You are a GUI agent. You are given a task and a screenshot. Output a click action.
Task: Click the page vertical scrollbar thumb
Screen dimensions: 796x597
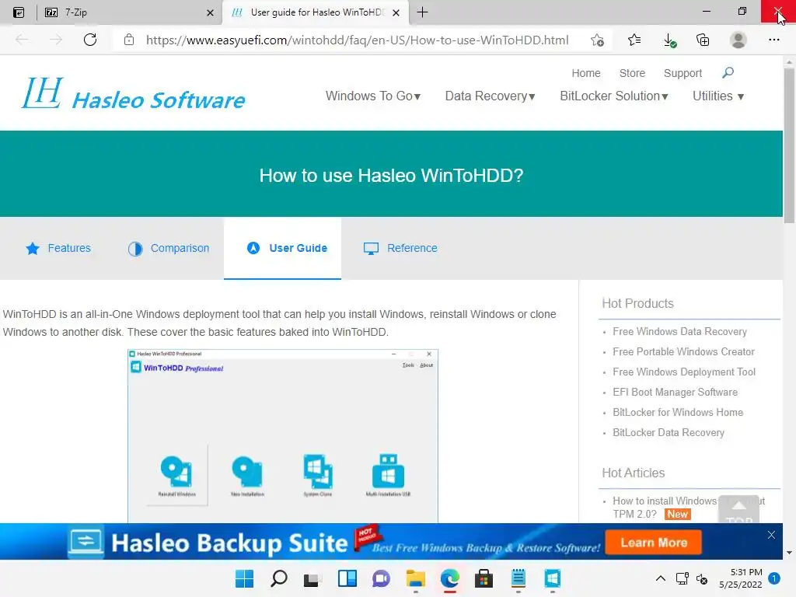tap(789, 145)
